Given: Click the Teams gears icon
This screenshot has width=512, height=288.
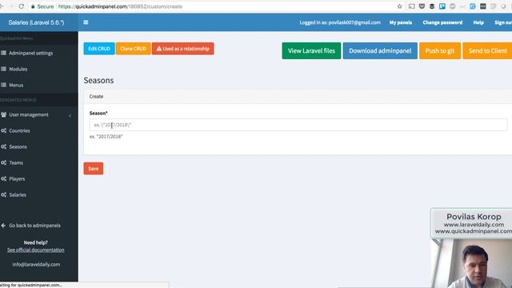Looking at the screenshot, I should [x=3, y=162].
